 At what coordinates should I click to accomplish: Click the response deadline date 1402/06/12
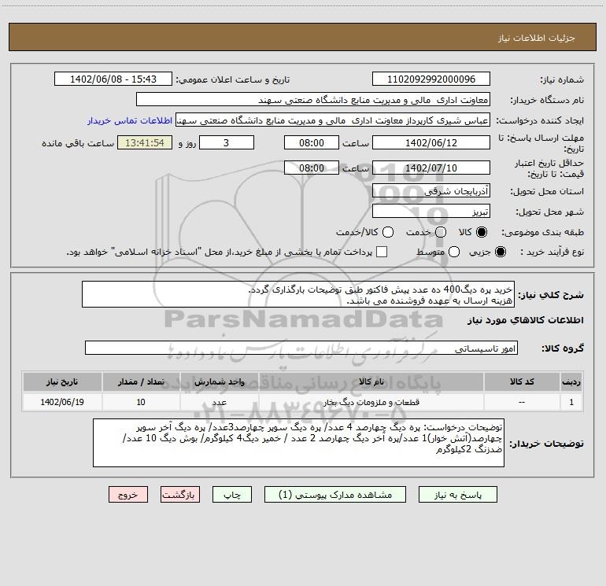(431, 142)
